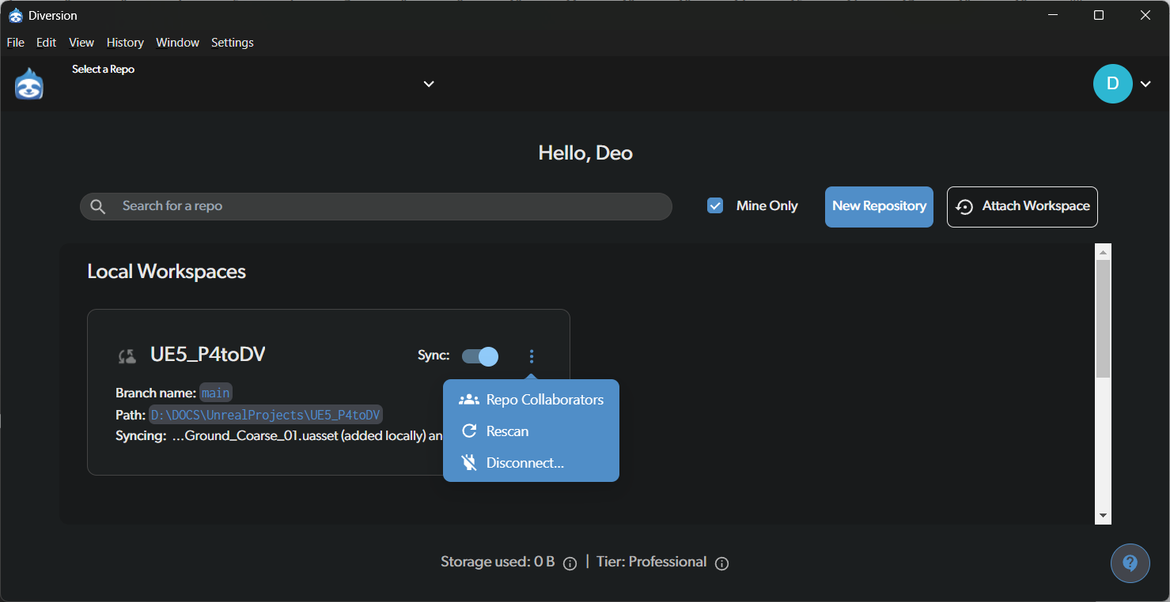
Task: Click the Disconnect plug icon
Action: pos(469,462)
